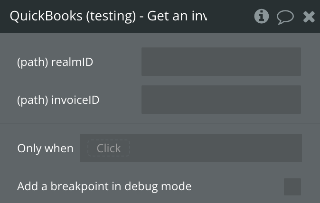Select the "(path) invoiceID" label
Image resolution: width=320 pixels, height=203 pixels.
pos(58,100)
